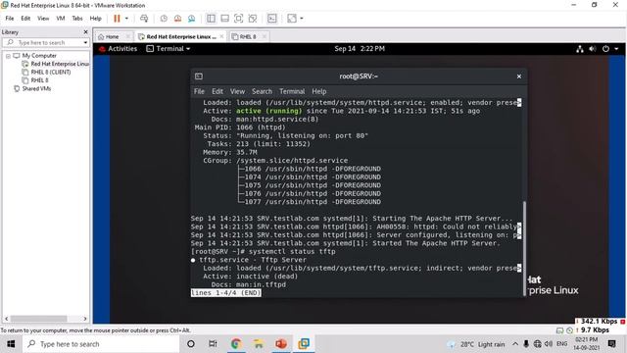627x353 pixels.
Task: Open the power options dropdown arrow
Action: (x=126, y=19)
